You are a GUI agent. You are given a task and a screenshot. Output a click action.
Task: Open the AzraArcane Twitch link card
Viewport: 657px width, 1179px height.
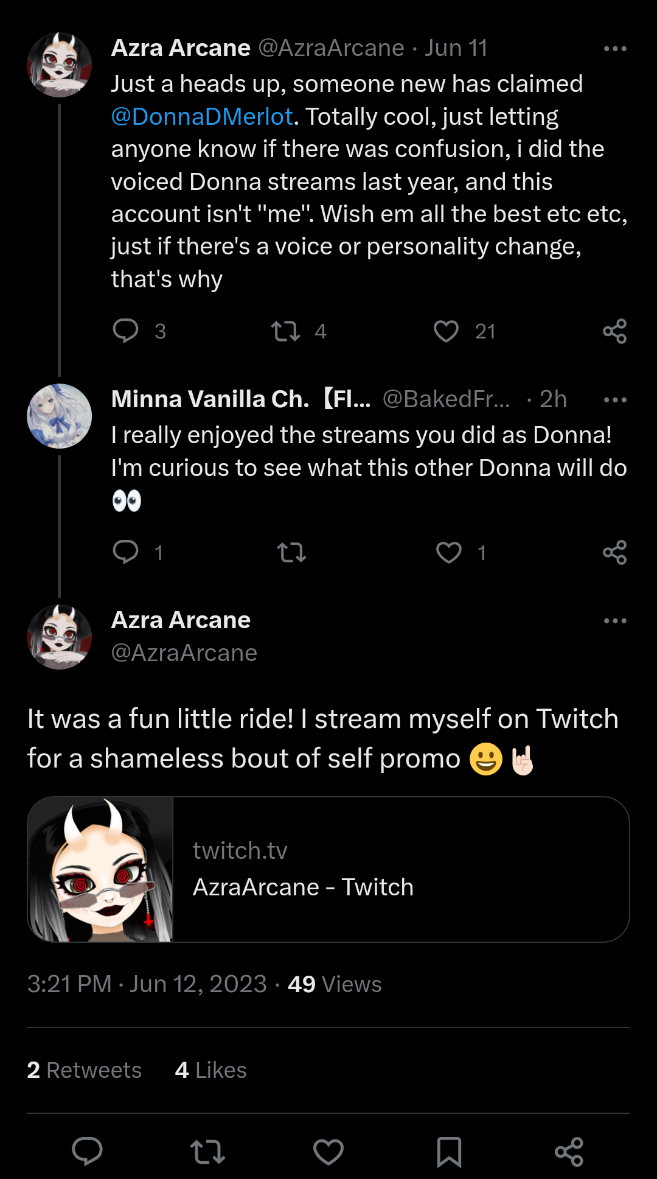click(x=328, y=869)
